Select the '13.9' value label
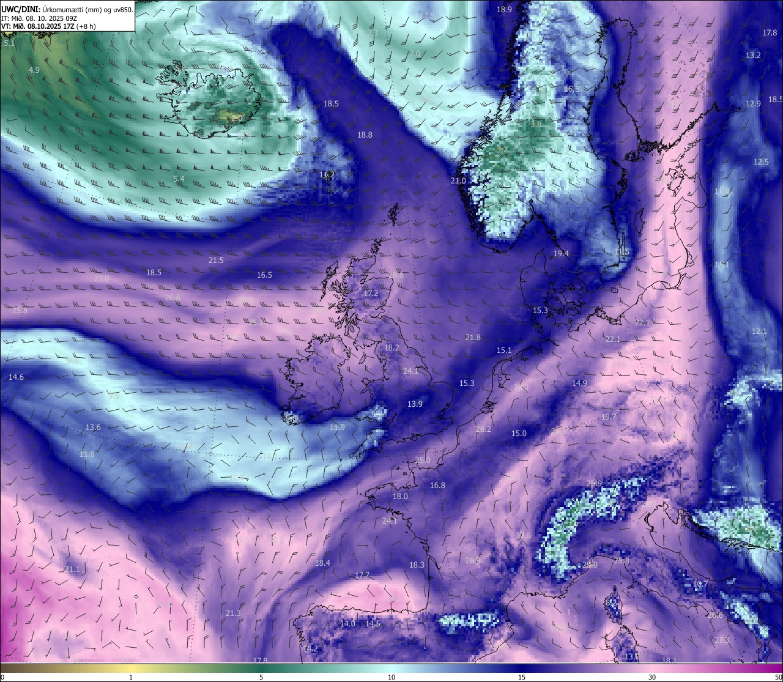Image resolution: width=783 pixels, height=682 pixels. (x=415, y=404)
